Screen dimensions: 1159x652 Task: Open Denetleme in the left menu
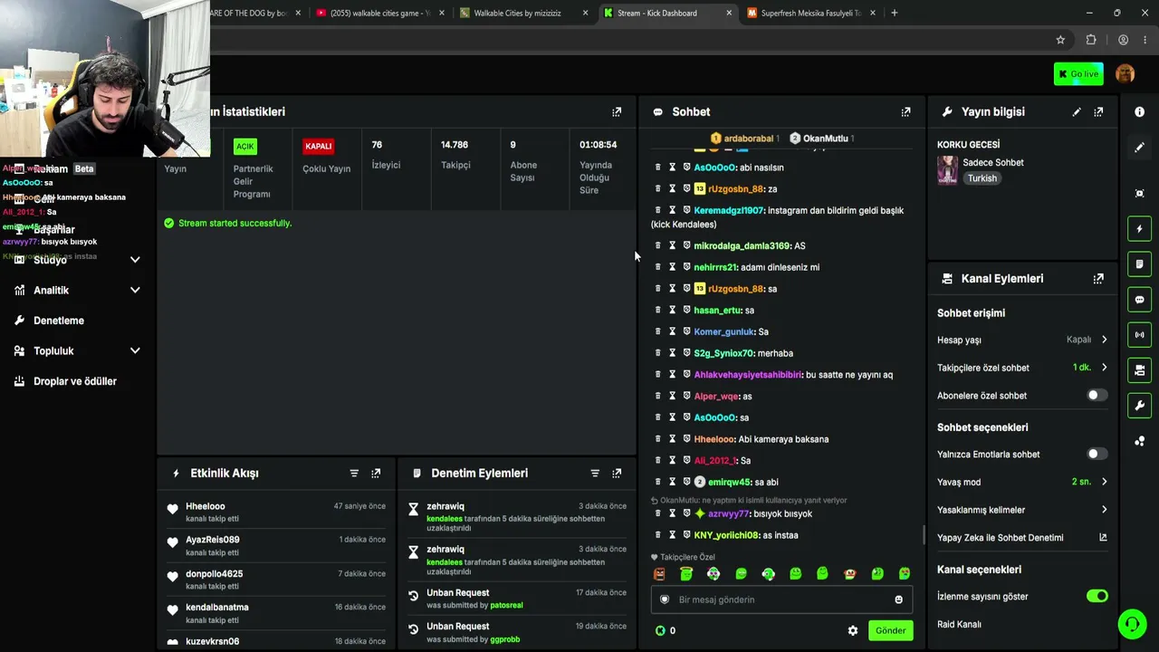pos(59,321)
